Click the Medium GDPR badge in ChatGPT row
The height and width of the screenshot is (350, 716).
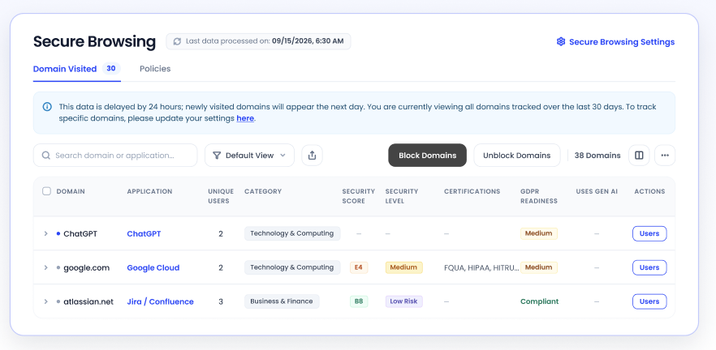click(539, 234)
